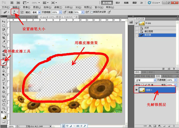
Task: Add layer style fx button
Action: (150, 126)
